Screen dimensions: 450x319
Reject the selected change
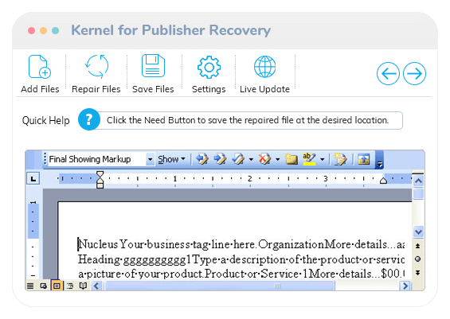click(264, 159)
